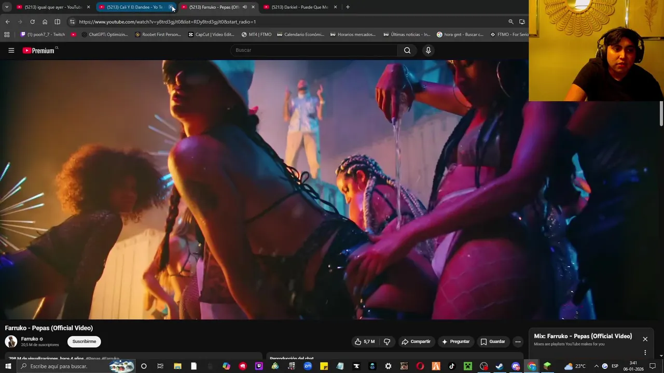Subscribe to Farruko with Suscribirme

[84, 341]
